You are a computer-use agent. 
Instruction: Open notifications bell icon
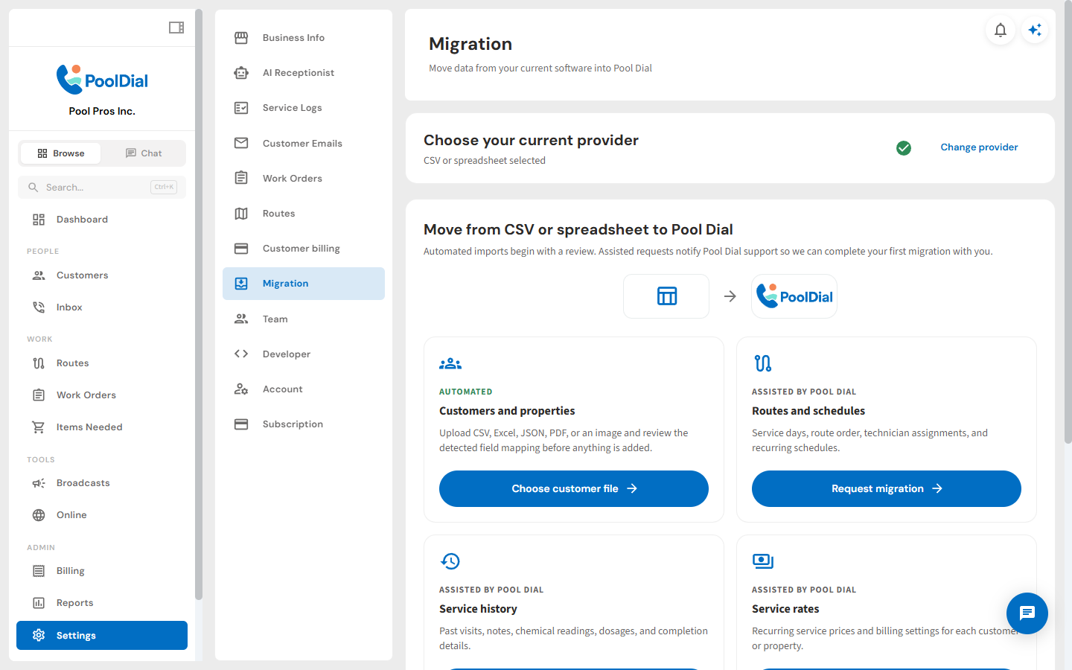[x=1001, y=30]
